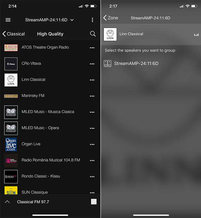Stop playback of Classical FM 97.7
This screenshot has height=218, width=201.
click(x=94, y=202)
